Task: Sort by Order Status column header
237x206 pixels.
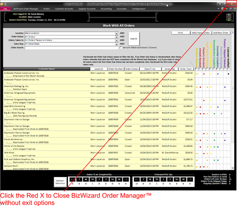Action: 132,69
